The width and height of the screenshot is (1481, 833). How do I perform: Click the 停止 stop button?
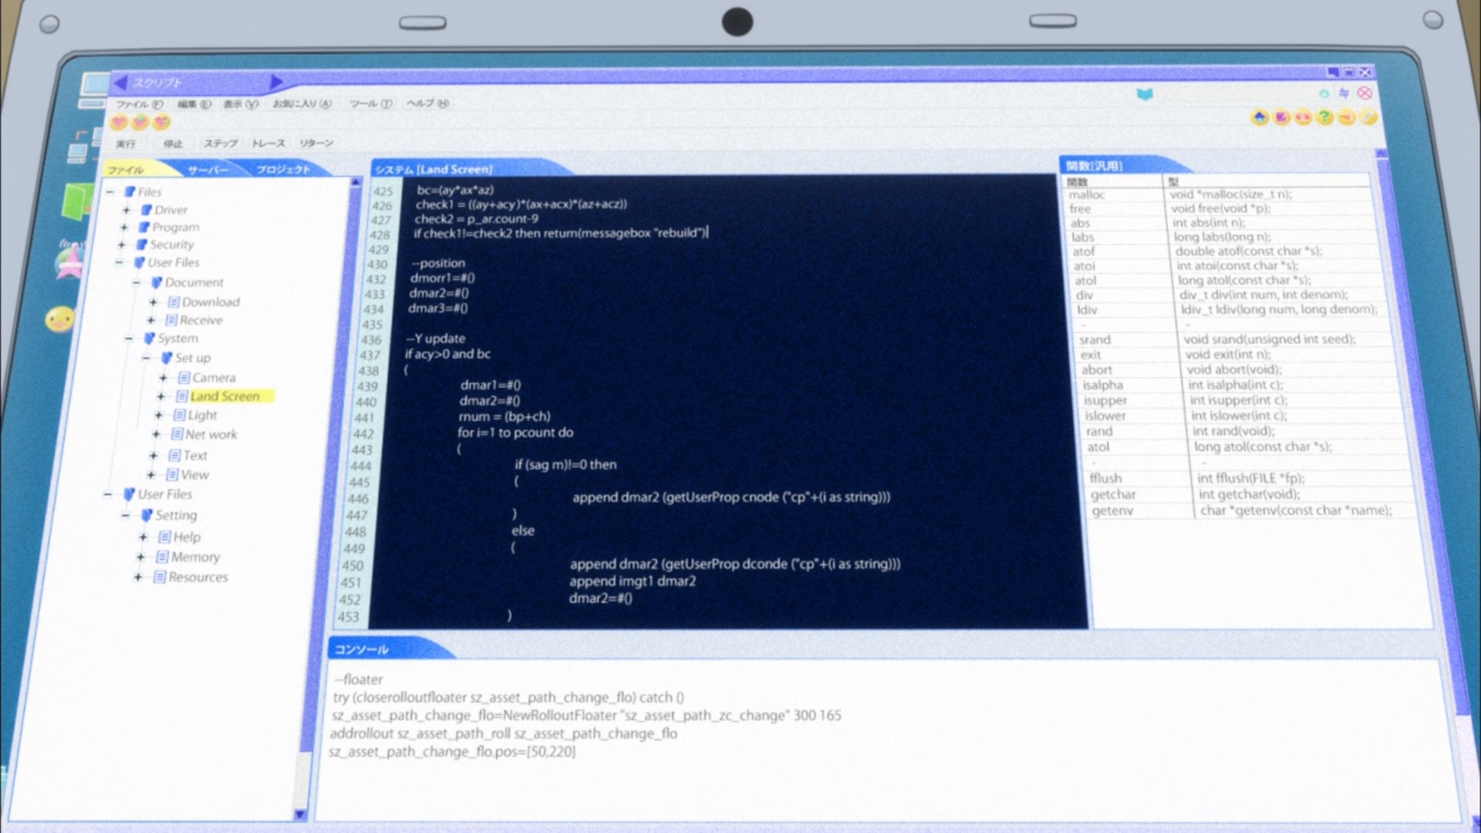click(174, 143)
